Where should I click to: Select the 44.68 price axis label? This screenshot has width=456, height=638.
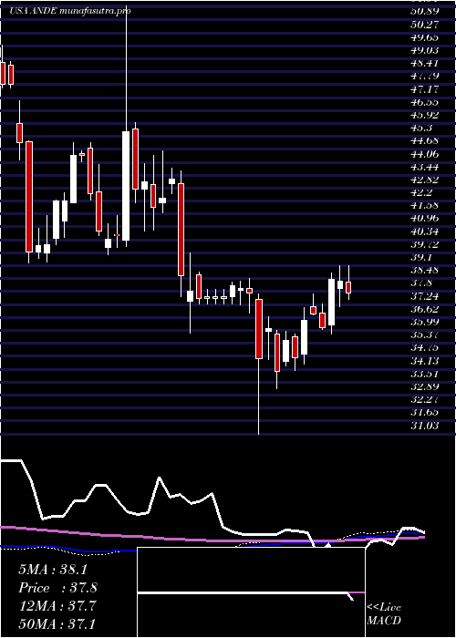[424, 140]
